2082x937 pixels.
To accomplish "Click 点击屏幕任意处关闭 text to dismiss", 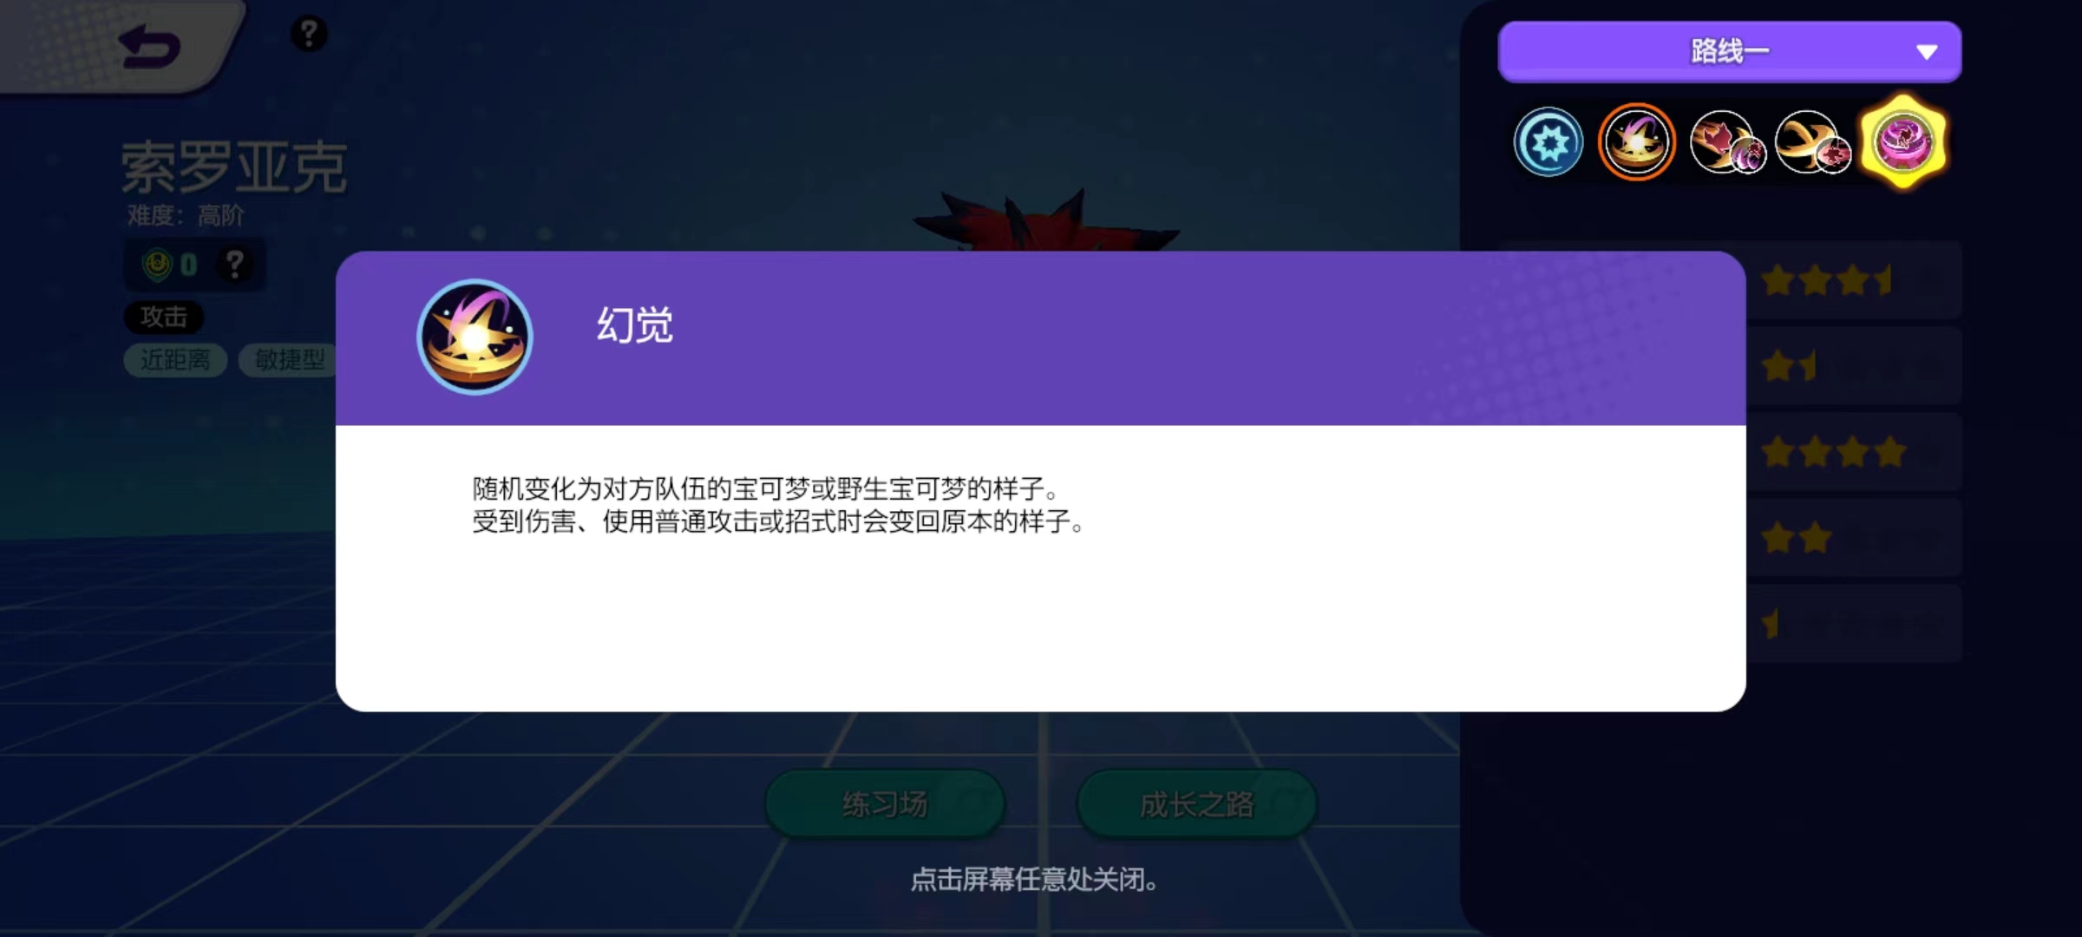I will tap(1034, 880).
